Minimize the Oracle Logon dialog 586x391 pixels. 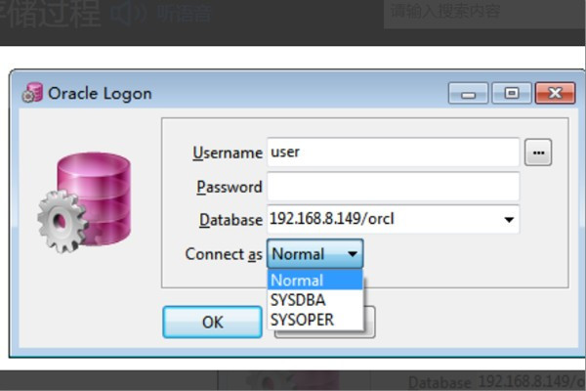(468, 93)
